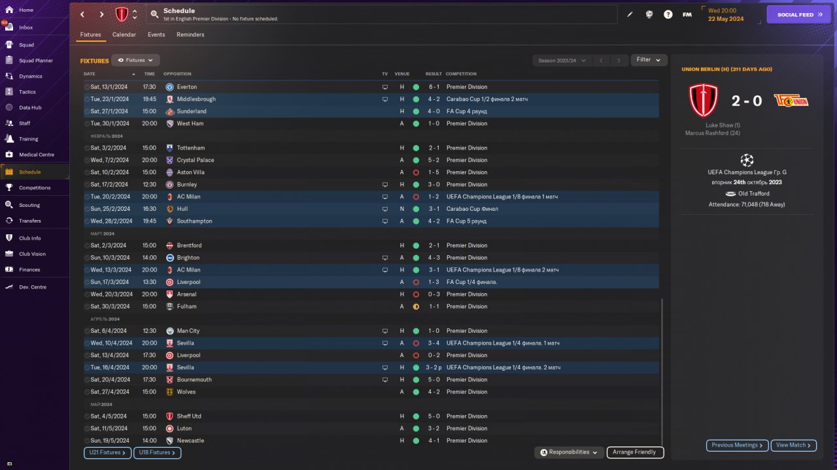Click the Fulham 1 - 1 draw result
This screenshot has height=470, width=837.
click(434, 307)
